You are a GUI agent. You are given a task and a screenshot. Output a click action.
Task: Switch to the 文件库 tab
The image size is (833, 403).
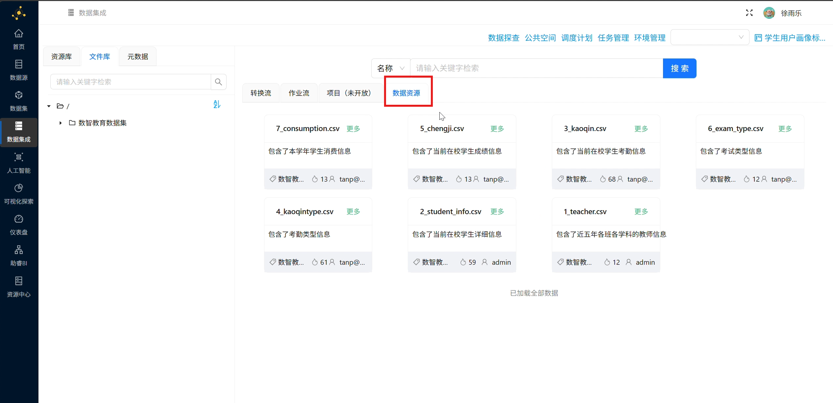[x=100, y=56]
